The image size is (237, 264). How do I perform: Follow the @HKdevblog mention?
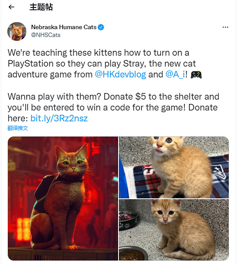(120, 74)
